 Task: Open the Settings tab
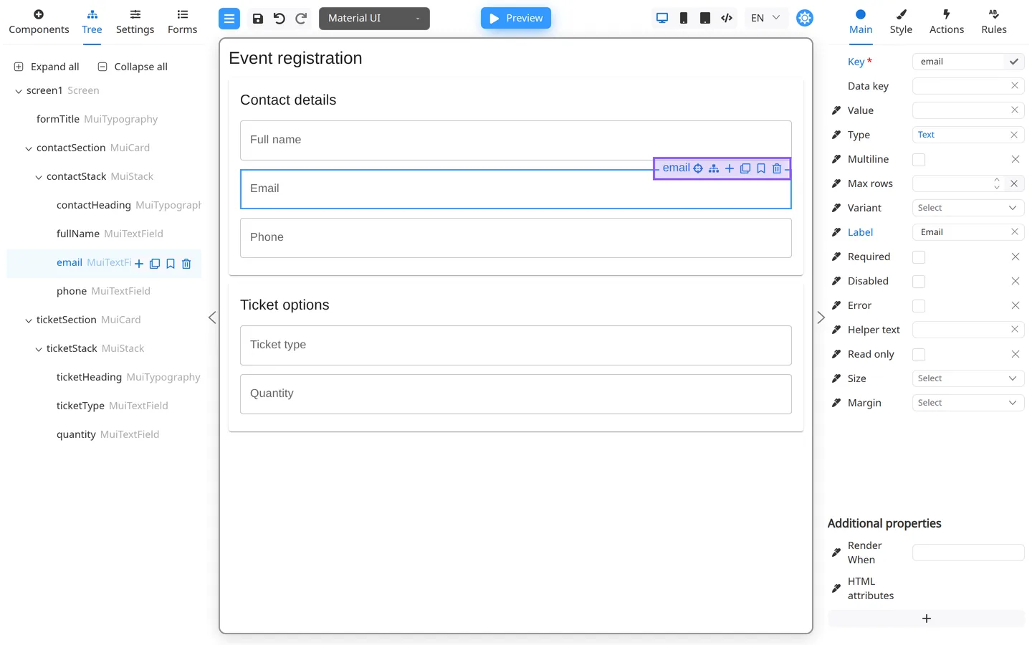click(135, 22)
